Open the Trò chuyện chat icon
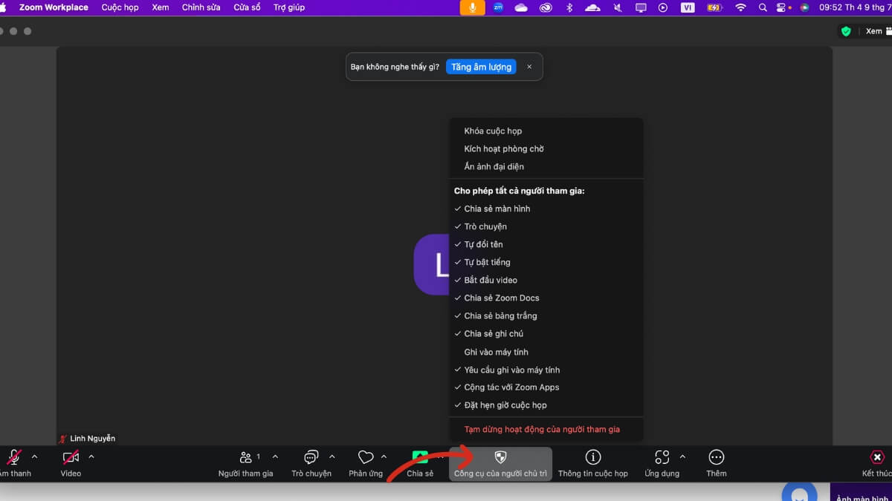Image resolution: width=892 pixels, height=501 pixels. click(311, 458)
